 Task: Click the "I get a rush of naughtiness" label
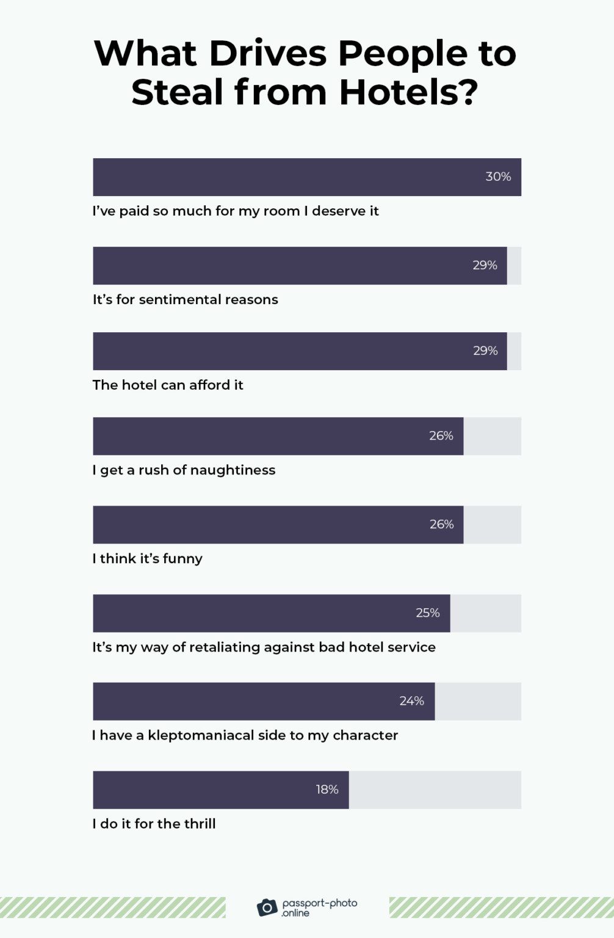[184, 470]
